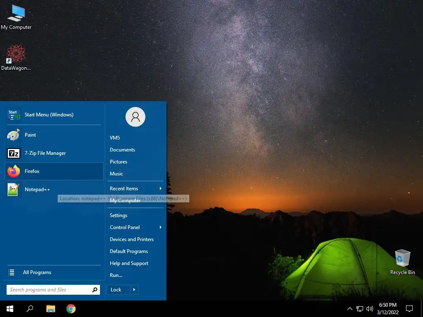Screen dimensions: 423x317
Task: Click the Lock button
Action: [119, 290]
